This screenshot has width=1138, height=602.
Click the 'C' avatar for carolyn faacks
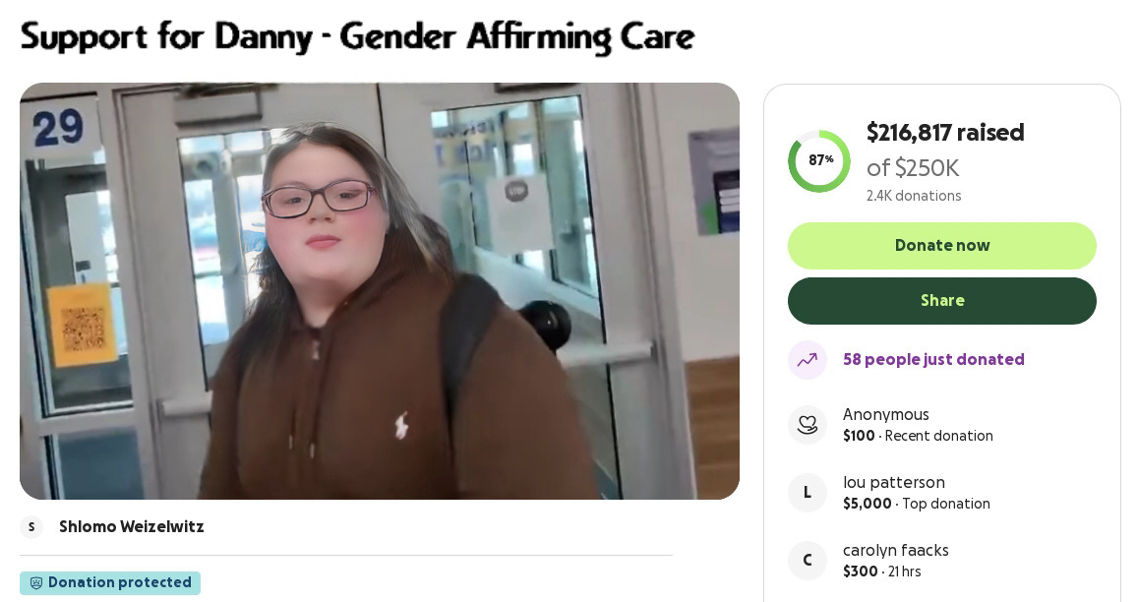[x=808, y=560]
